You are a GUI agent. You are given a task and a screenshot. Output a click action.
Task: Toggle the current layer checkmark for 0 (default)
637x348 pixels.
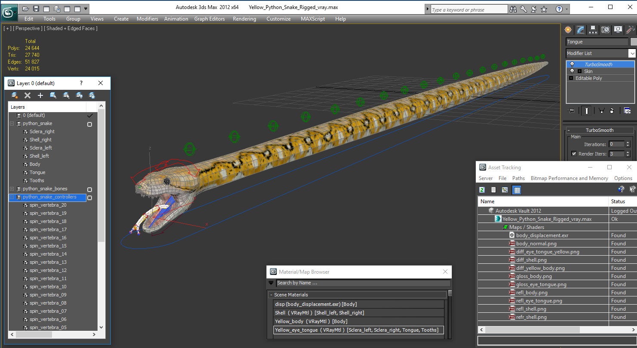(x=90, y=116)
